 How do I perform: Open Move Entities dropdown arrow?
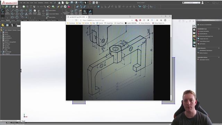61,17
